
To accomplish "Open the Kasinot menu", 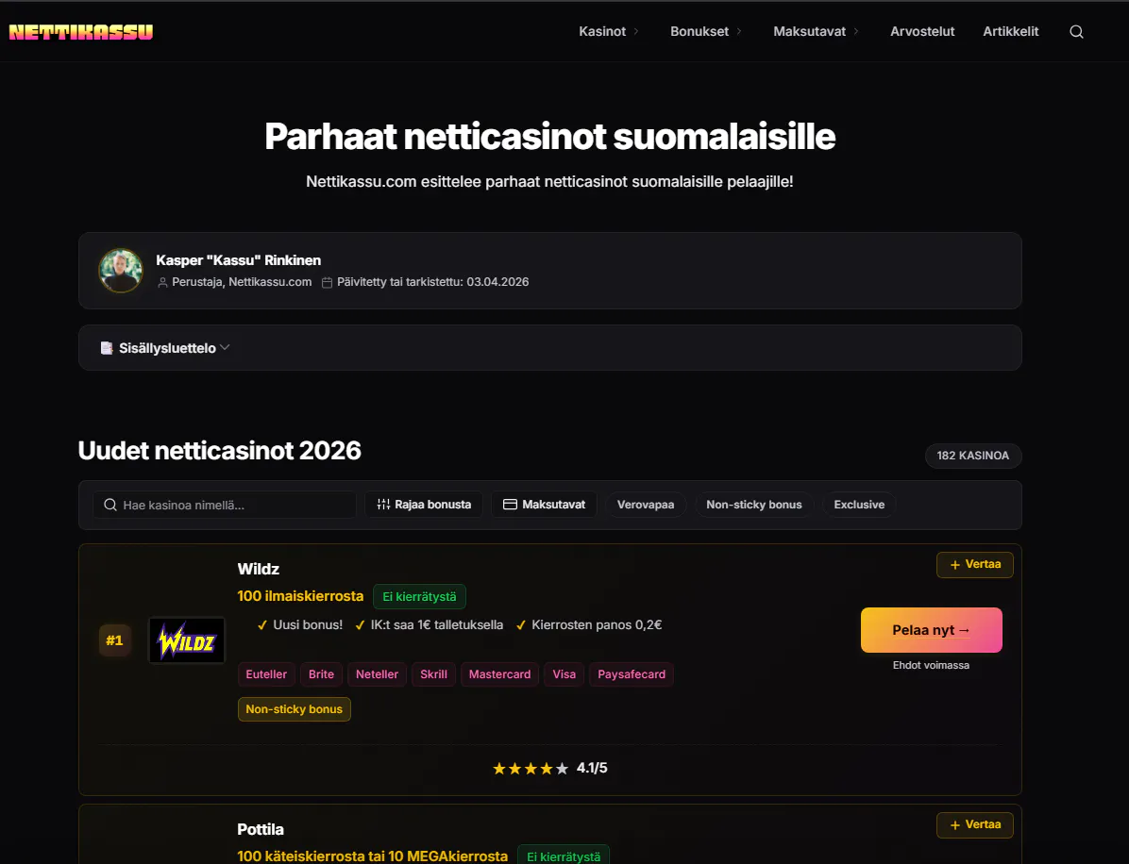I will (x=609, y=32).
